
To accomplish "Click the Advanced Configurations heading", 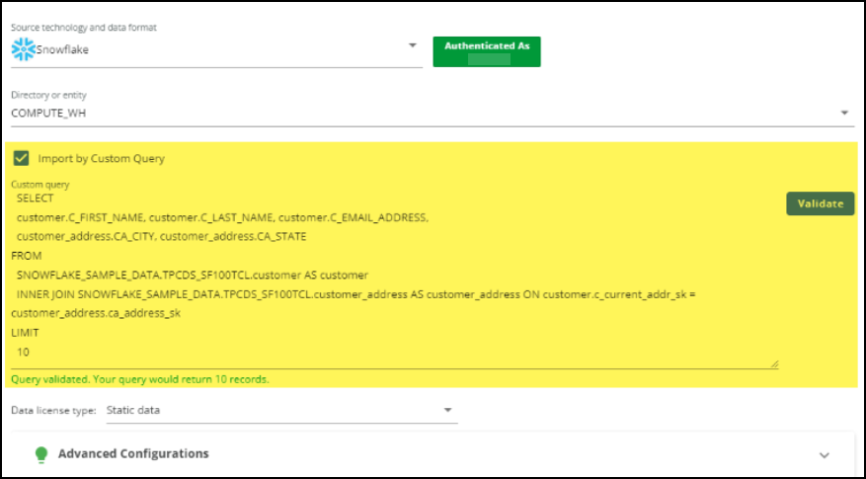I will coord(133,454).
